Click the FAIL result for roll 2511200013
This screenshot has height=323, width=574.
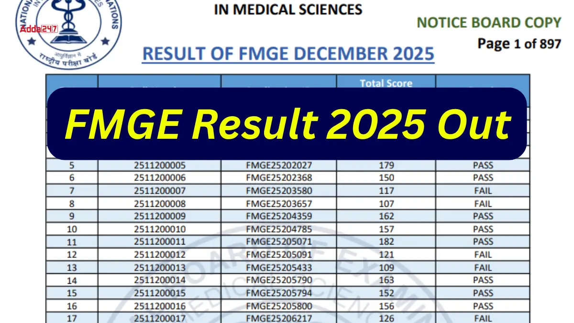tap(483, 267)
